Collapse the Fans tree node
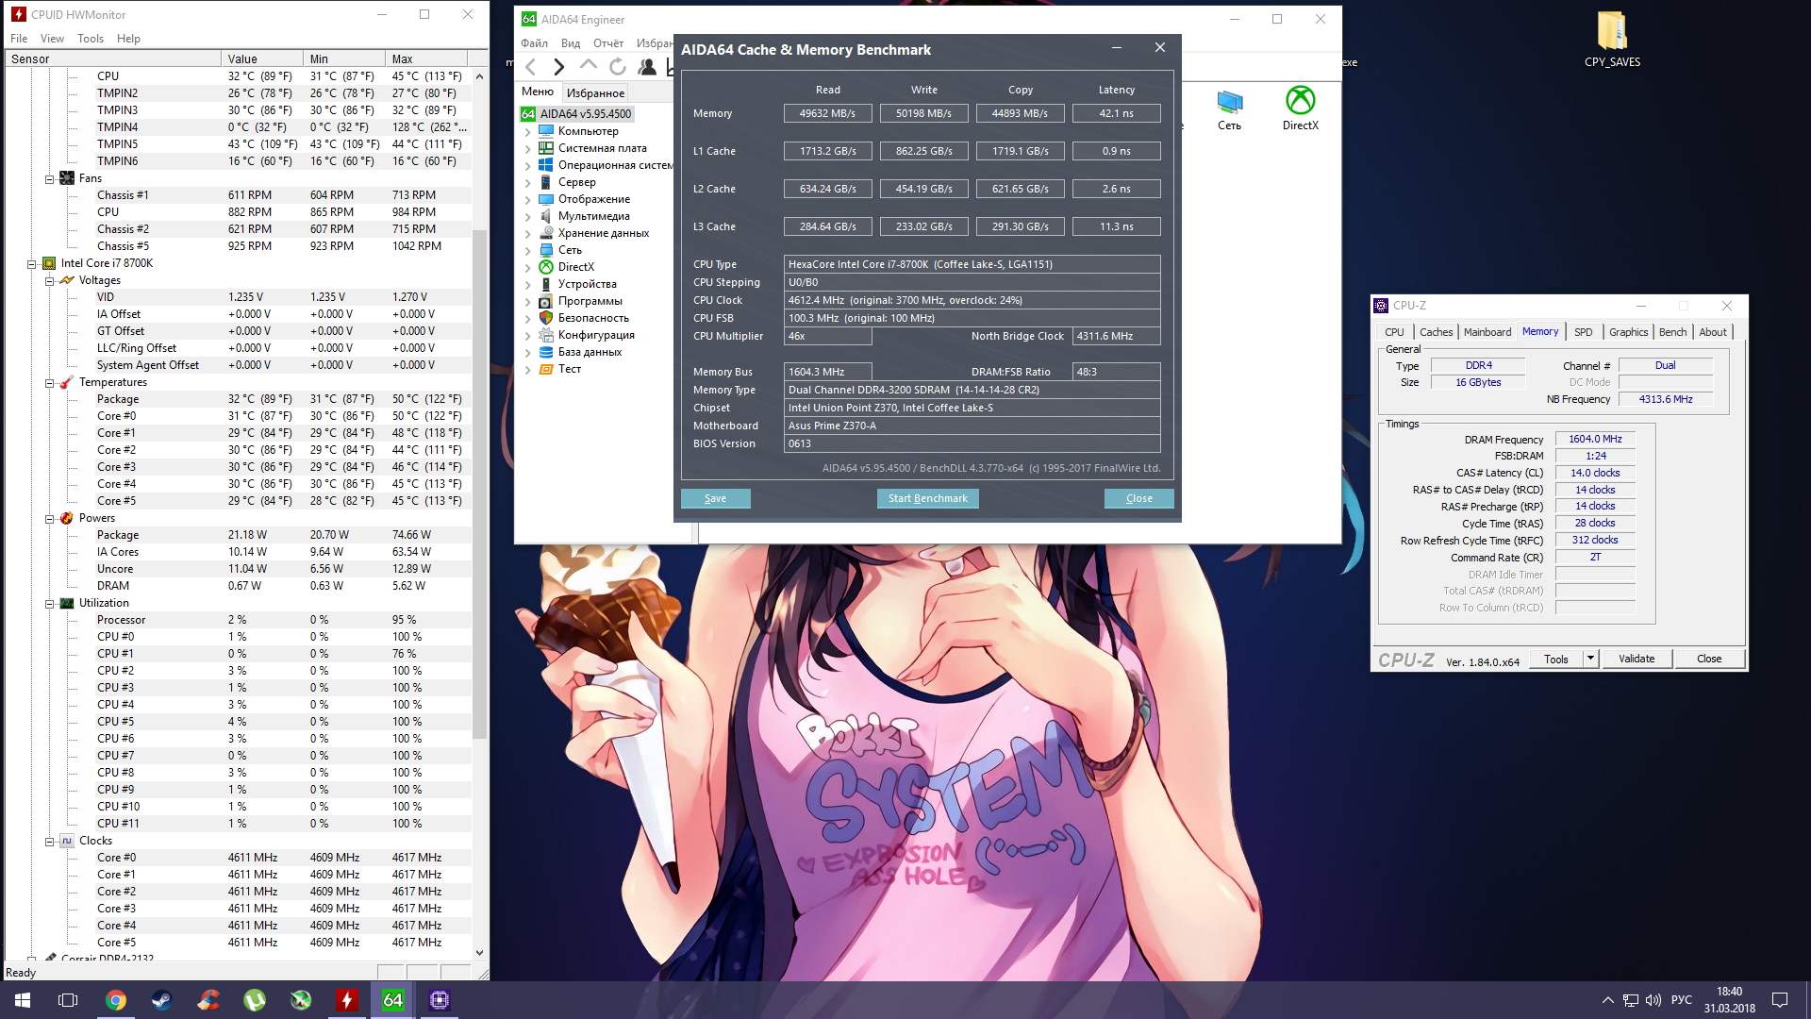 (x=49, y=178)
